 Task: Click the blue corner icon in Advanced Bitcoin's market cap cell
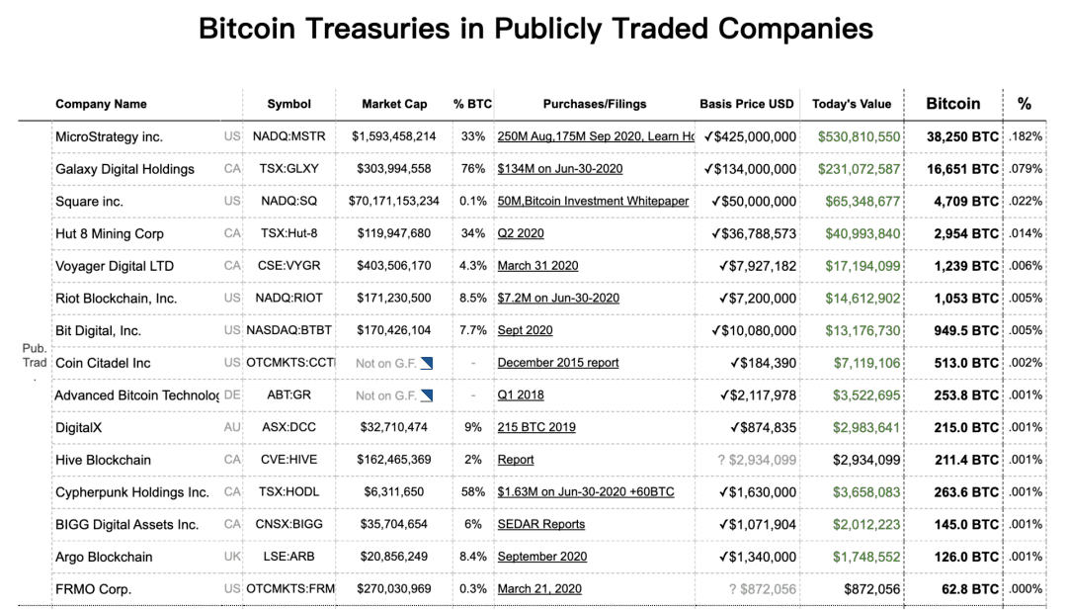(427, 394)
